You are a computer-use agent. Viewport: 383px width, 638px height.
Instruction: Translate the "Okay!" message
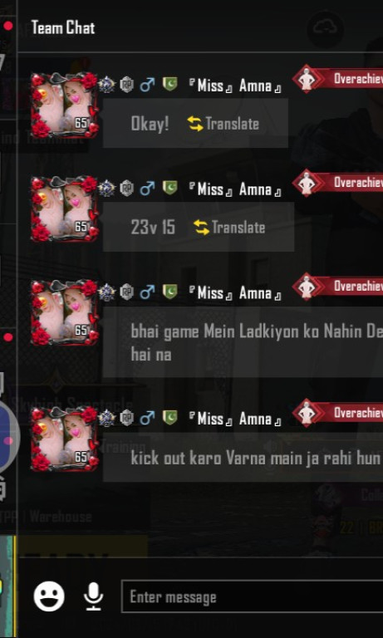pyautogui.click(x=223, y=124)
